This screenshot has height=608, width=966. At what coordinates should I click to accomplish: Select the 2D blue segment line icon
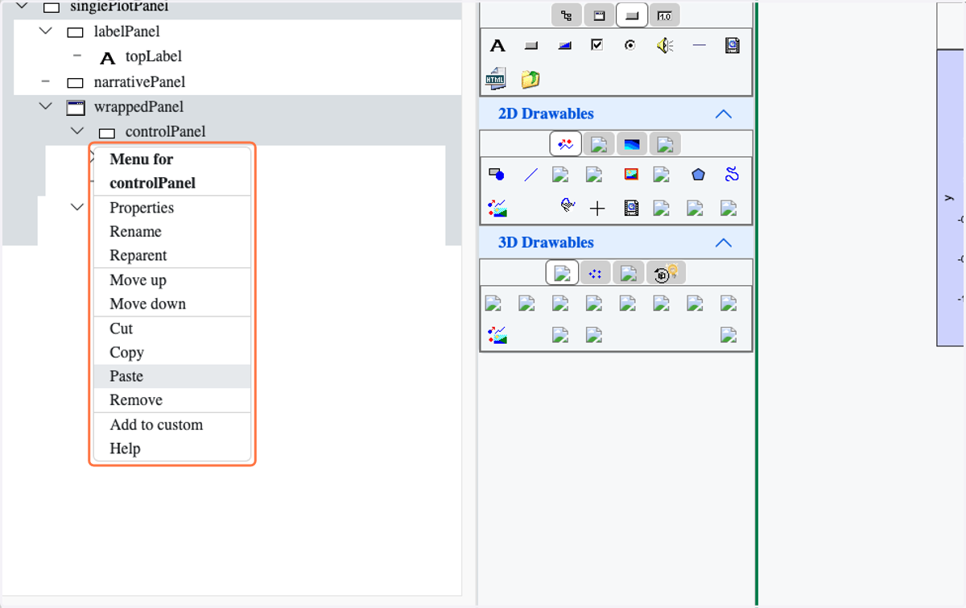[530, 174]
